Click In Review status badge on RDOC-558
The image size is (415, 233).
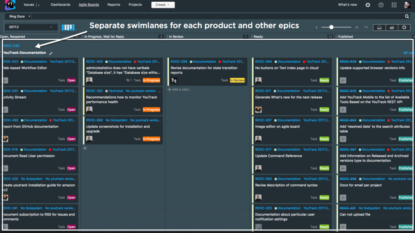tap(237, 80)
